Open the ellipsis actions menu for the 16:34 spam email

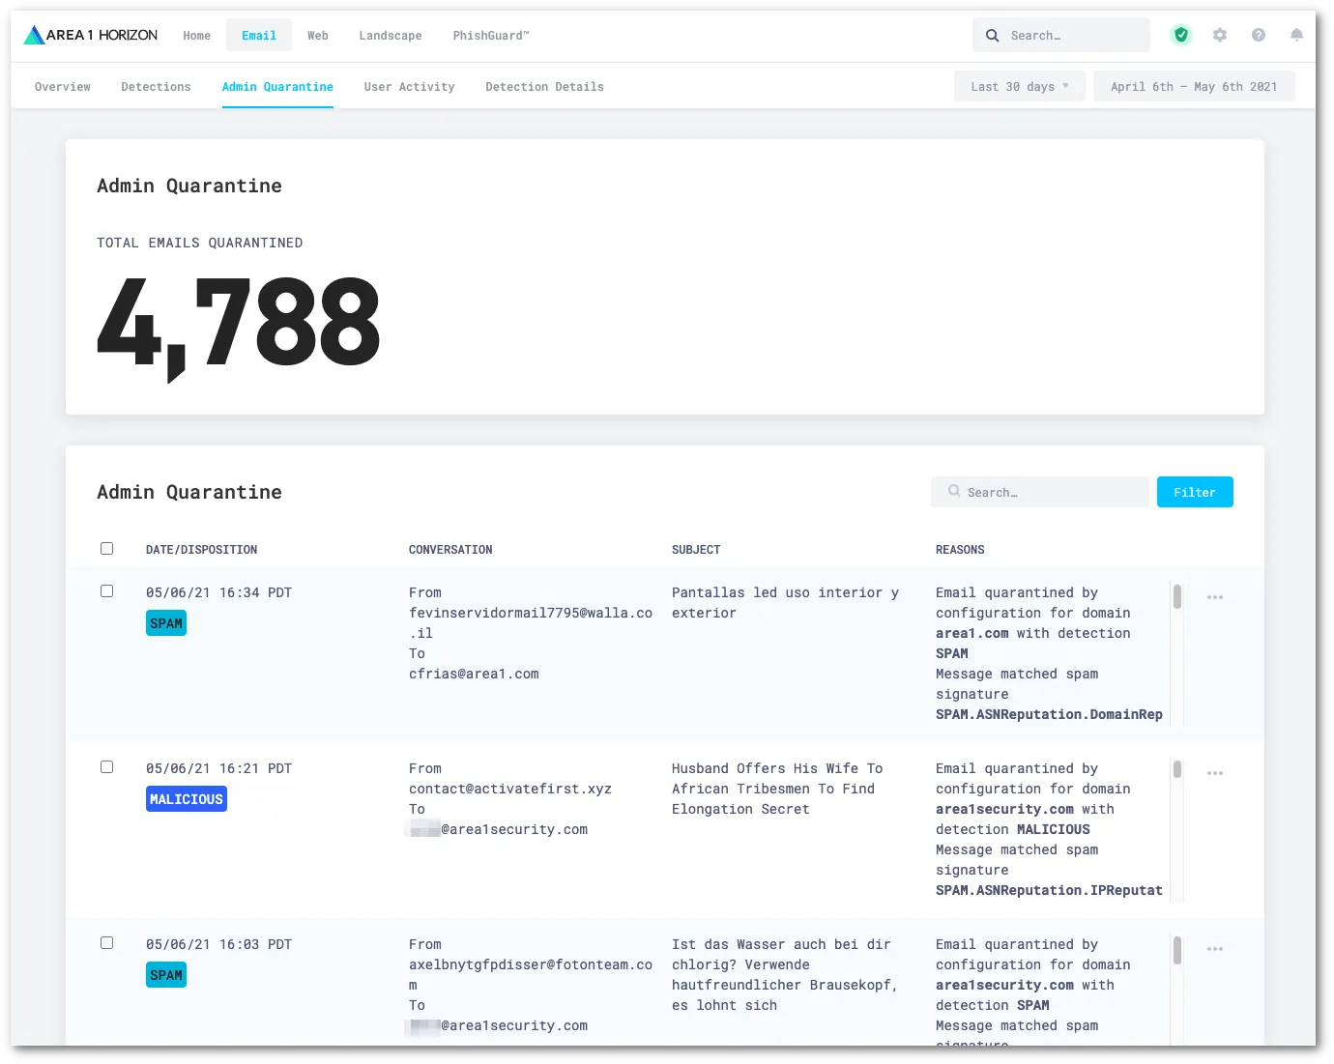coord(1214,597)
